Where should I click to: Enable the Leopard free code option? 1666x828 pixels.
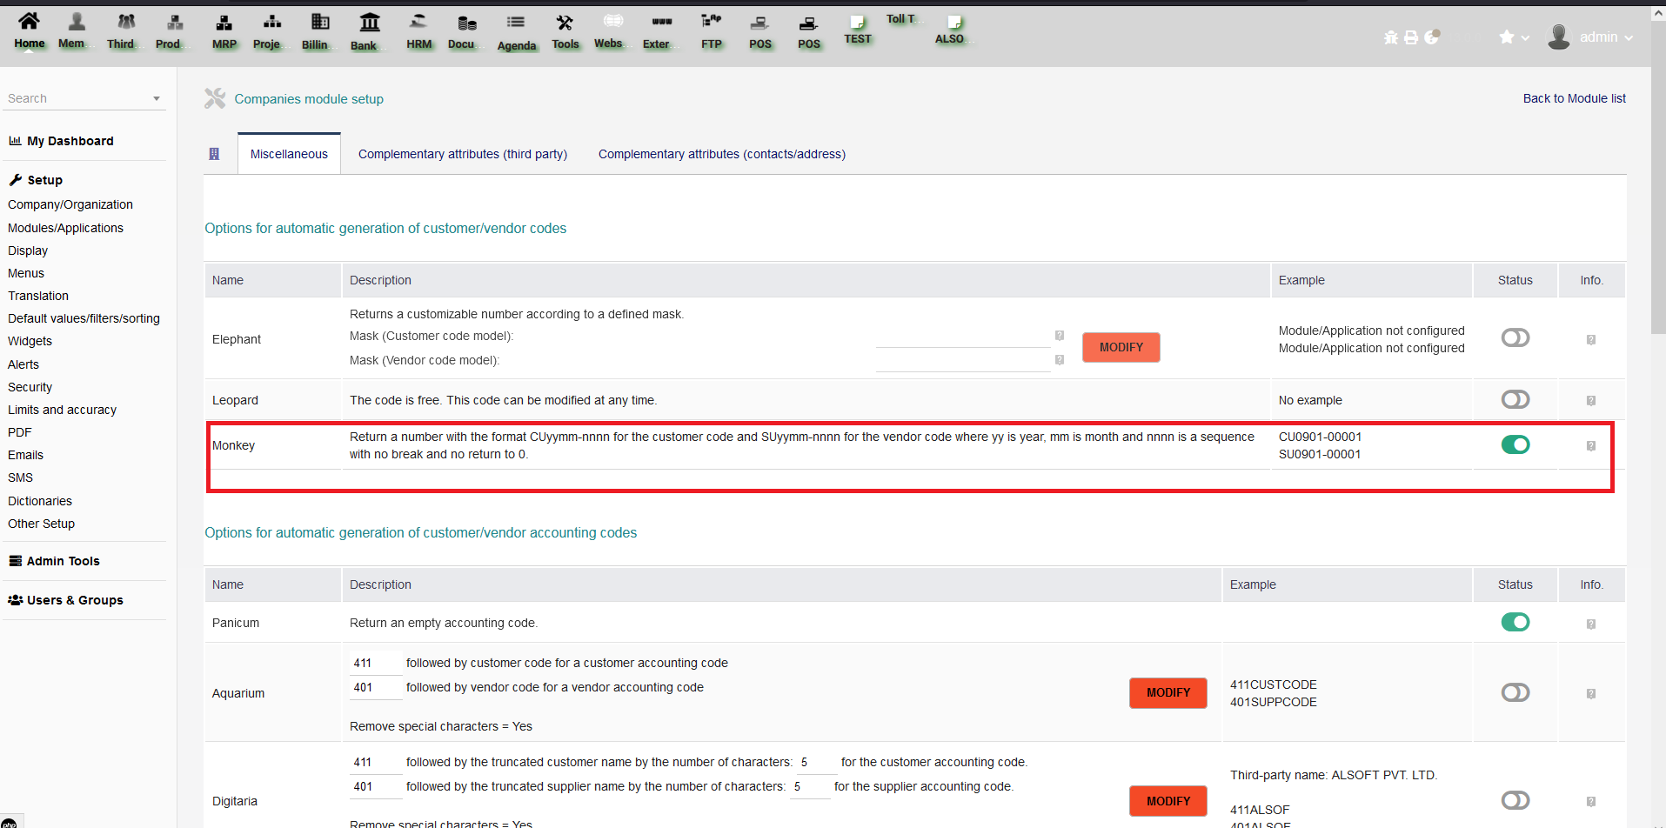pos(1515,399)
